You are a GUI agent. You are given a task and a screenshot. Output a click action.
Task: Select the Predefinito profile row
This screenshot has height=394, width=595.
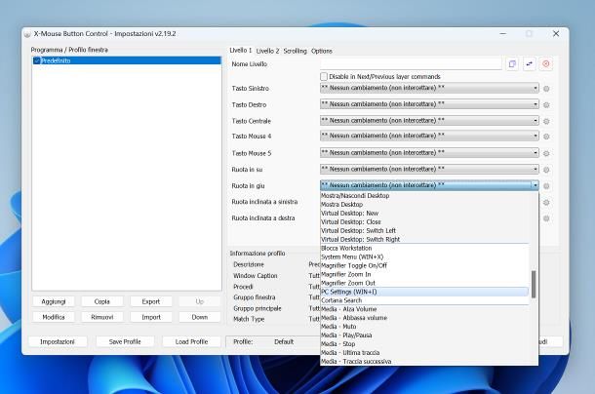click(x=127, y=60)
